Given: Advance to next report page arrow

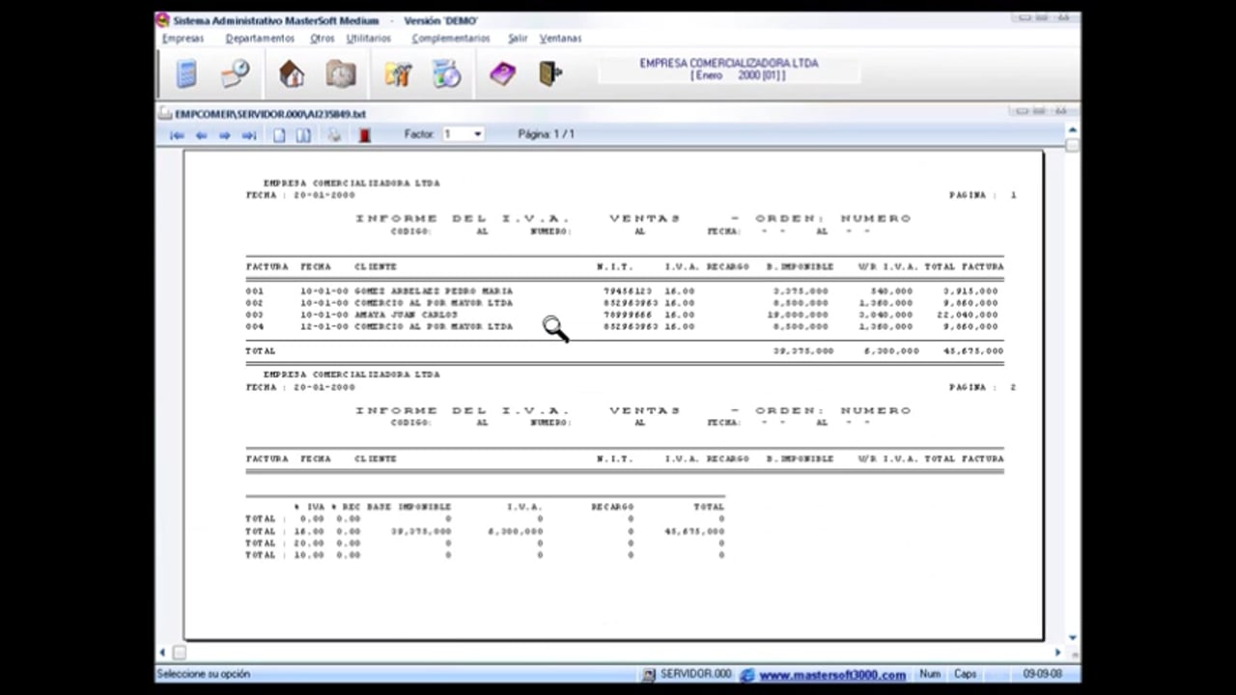Looking at the screenshot, I should tap(225, 135).
